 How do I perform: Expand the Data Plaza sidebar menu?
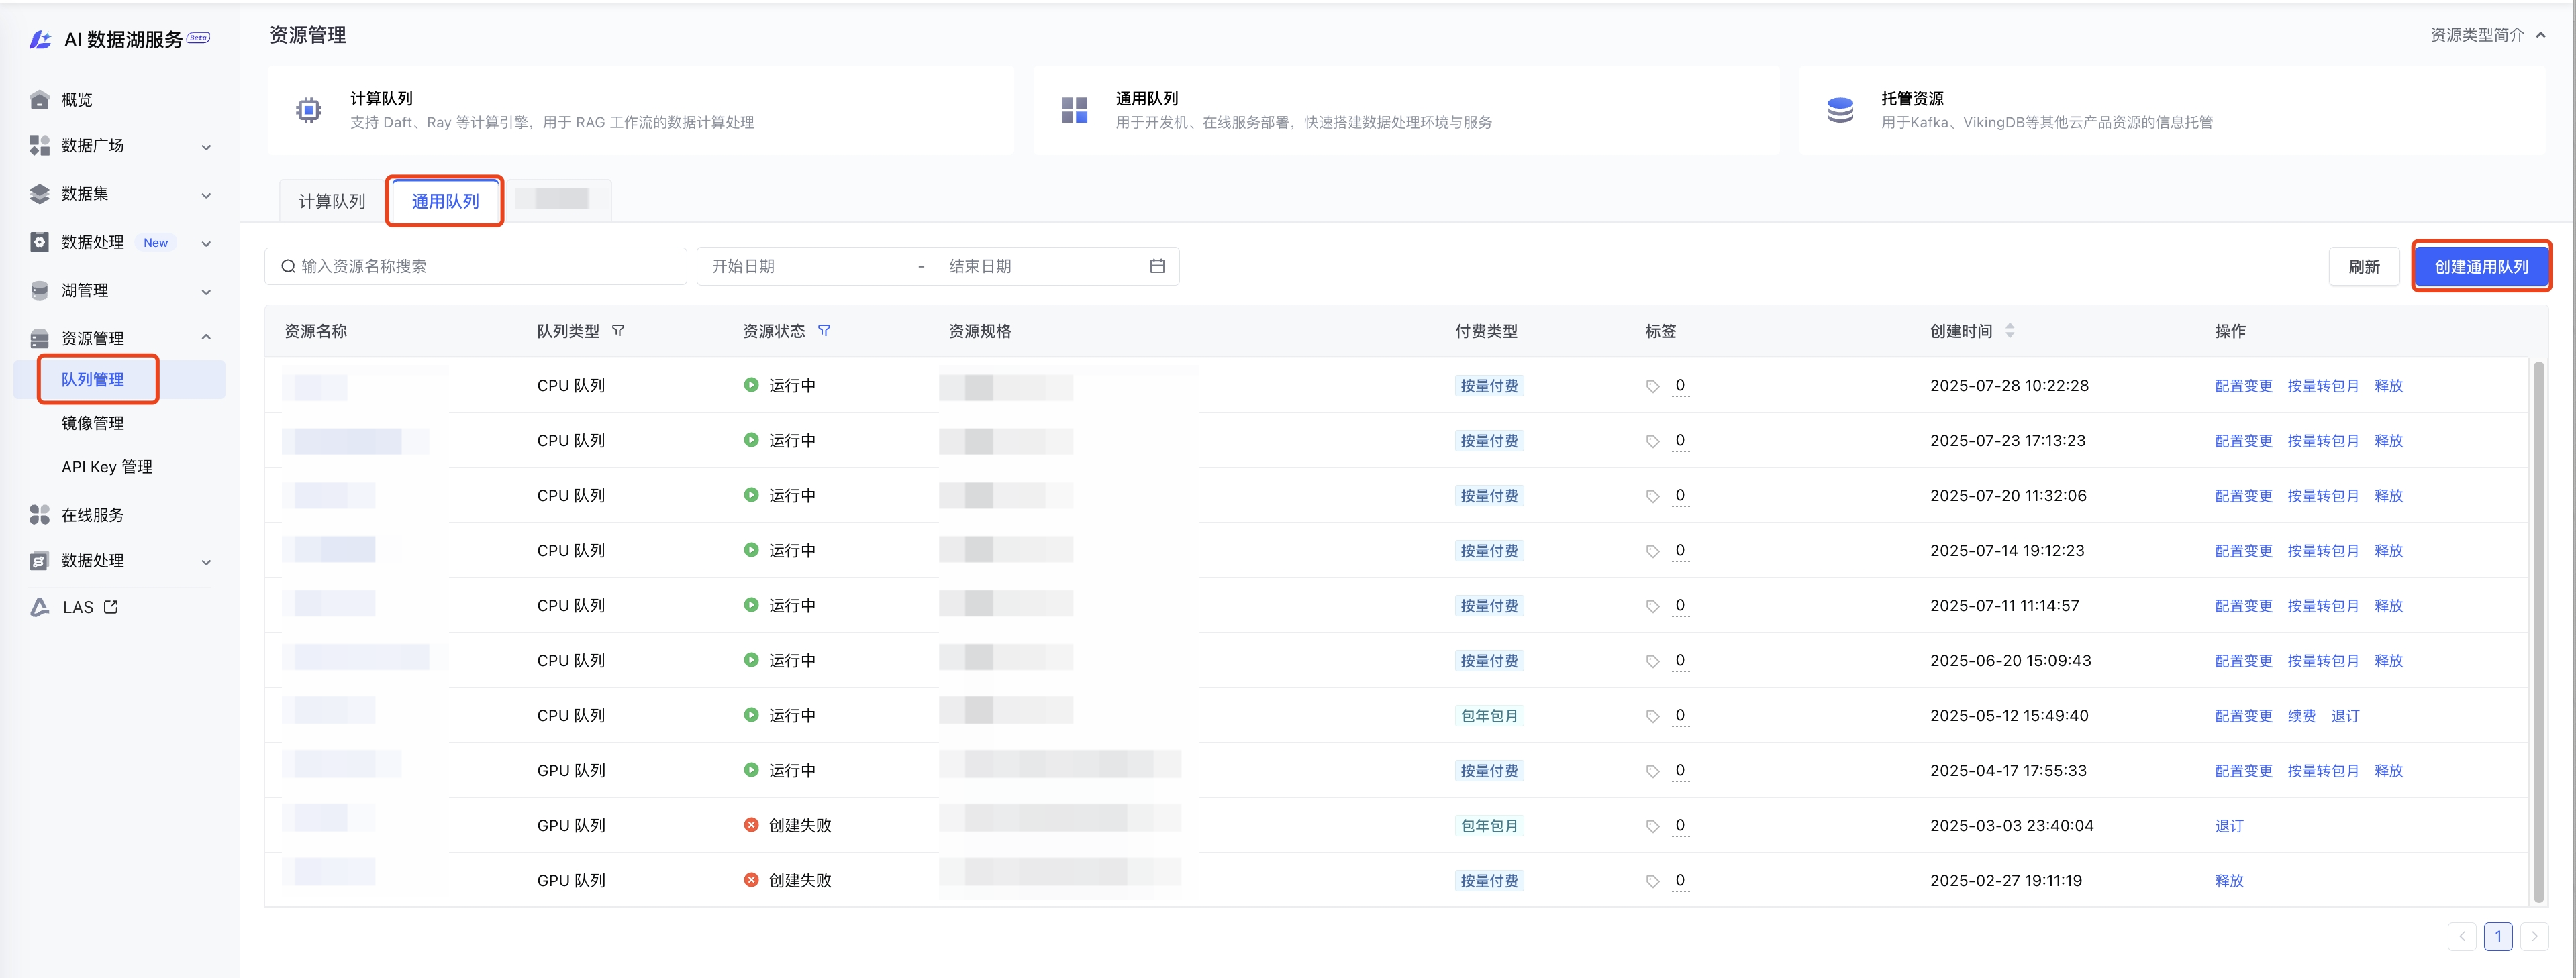[206, 147]
